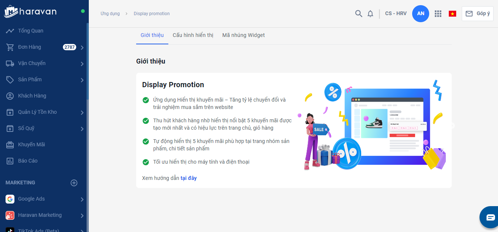Expand Quản Lý Tồn Kho submenu arrow

[82, 112]
